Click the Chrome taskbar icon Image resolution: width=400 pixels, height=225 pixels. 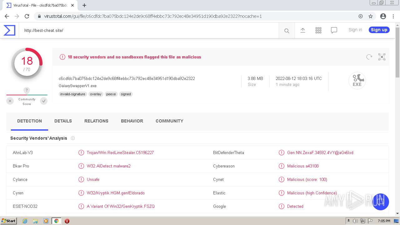[56, 221]
